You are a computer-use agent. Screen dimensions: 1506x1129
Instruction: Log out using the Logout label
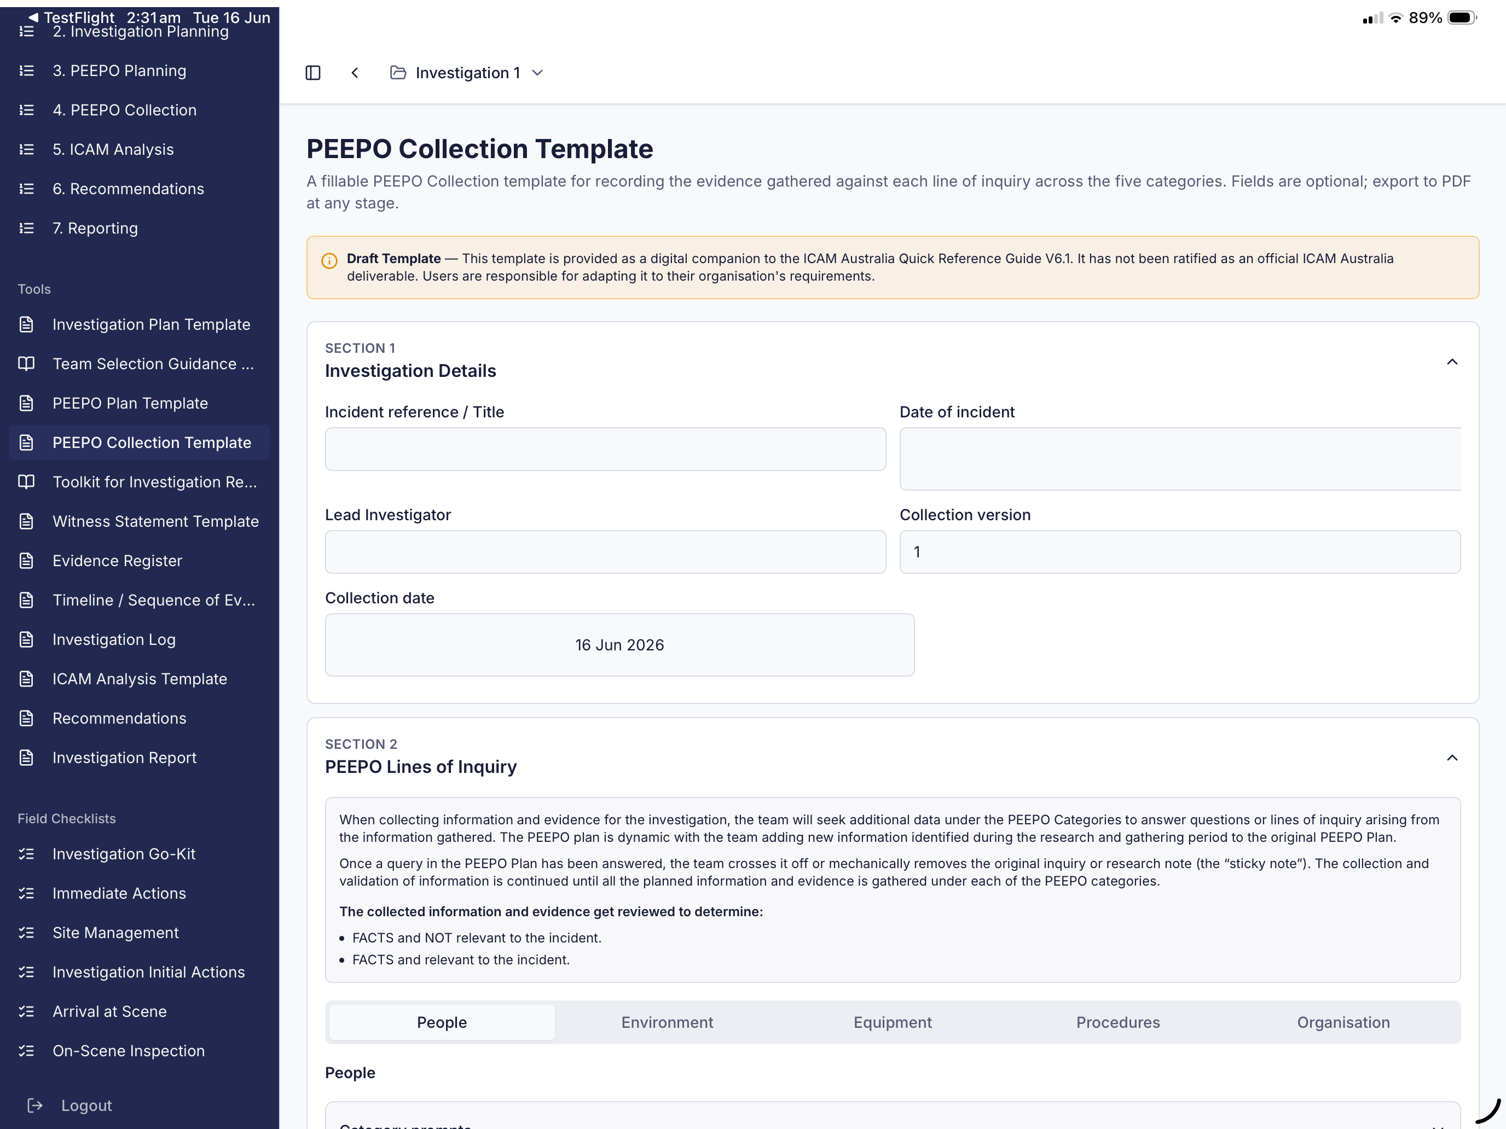(x=86, y=1106)
